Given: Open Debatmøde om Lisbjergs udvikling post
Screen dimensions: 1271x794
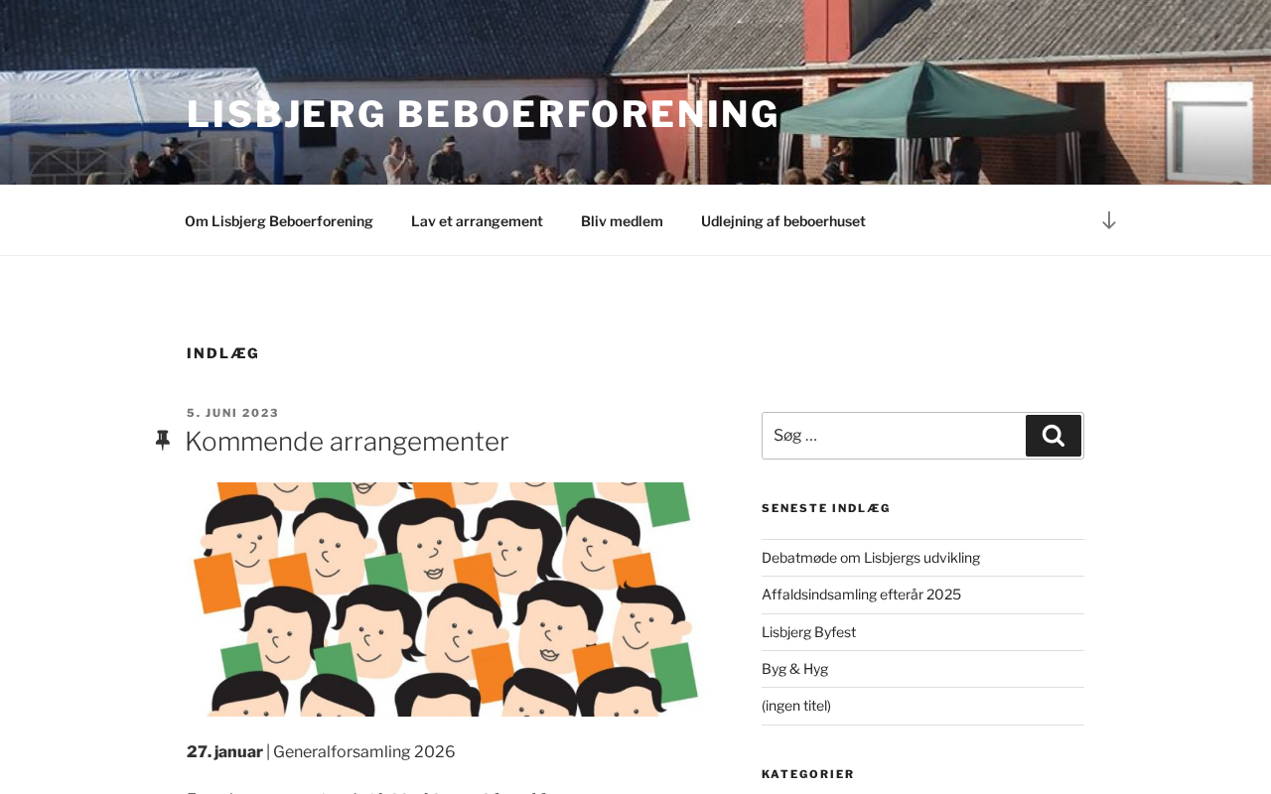Looking at the screenshot, I should [x=871, y=558].
